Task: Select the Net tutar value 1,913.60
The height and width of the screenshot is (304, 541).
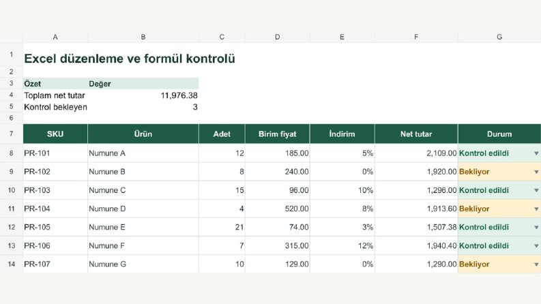Action: tap(416, 209)
